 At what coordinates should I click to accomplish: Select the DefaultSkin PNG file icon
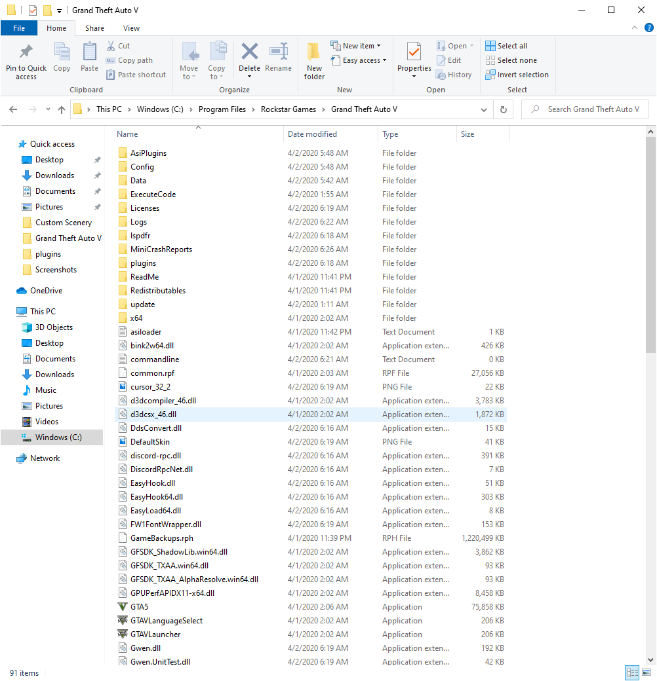click(x=123, y=442)
